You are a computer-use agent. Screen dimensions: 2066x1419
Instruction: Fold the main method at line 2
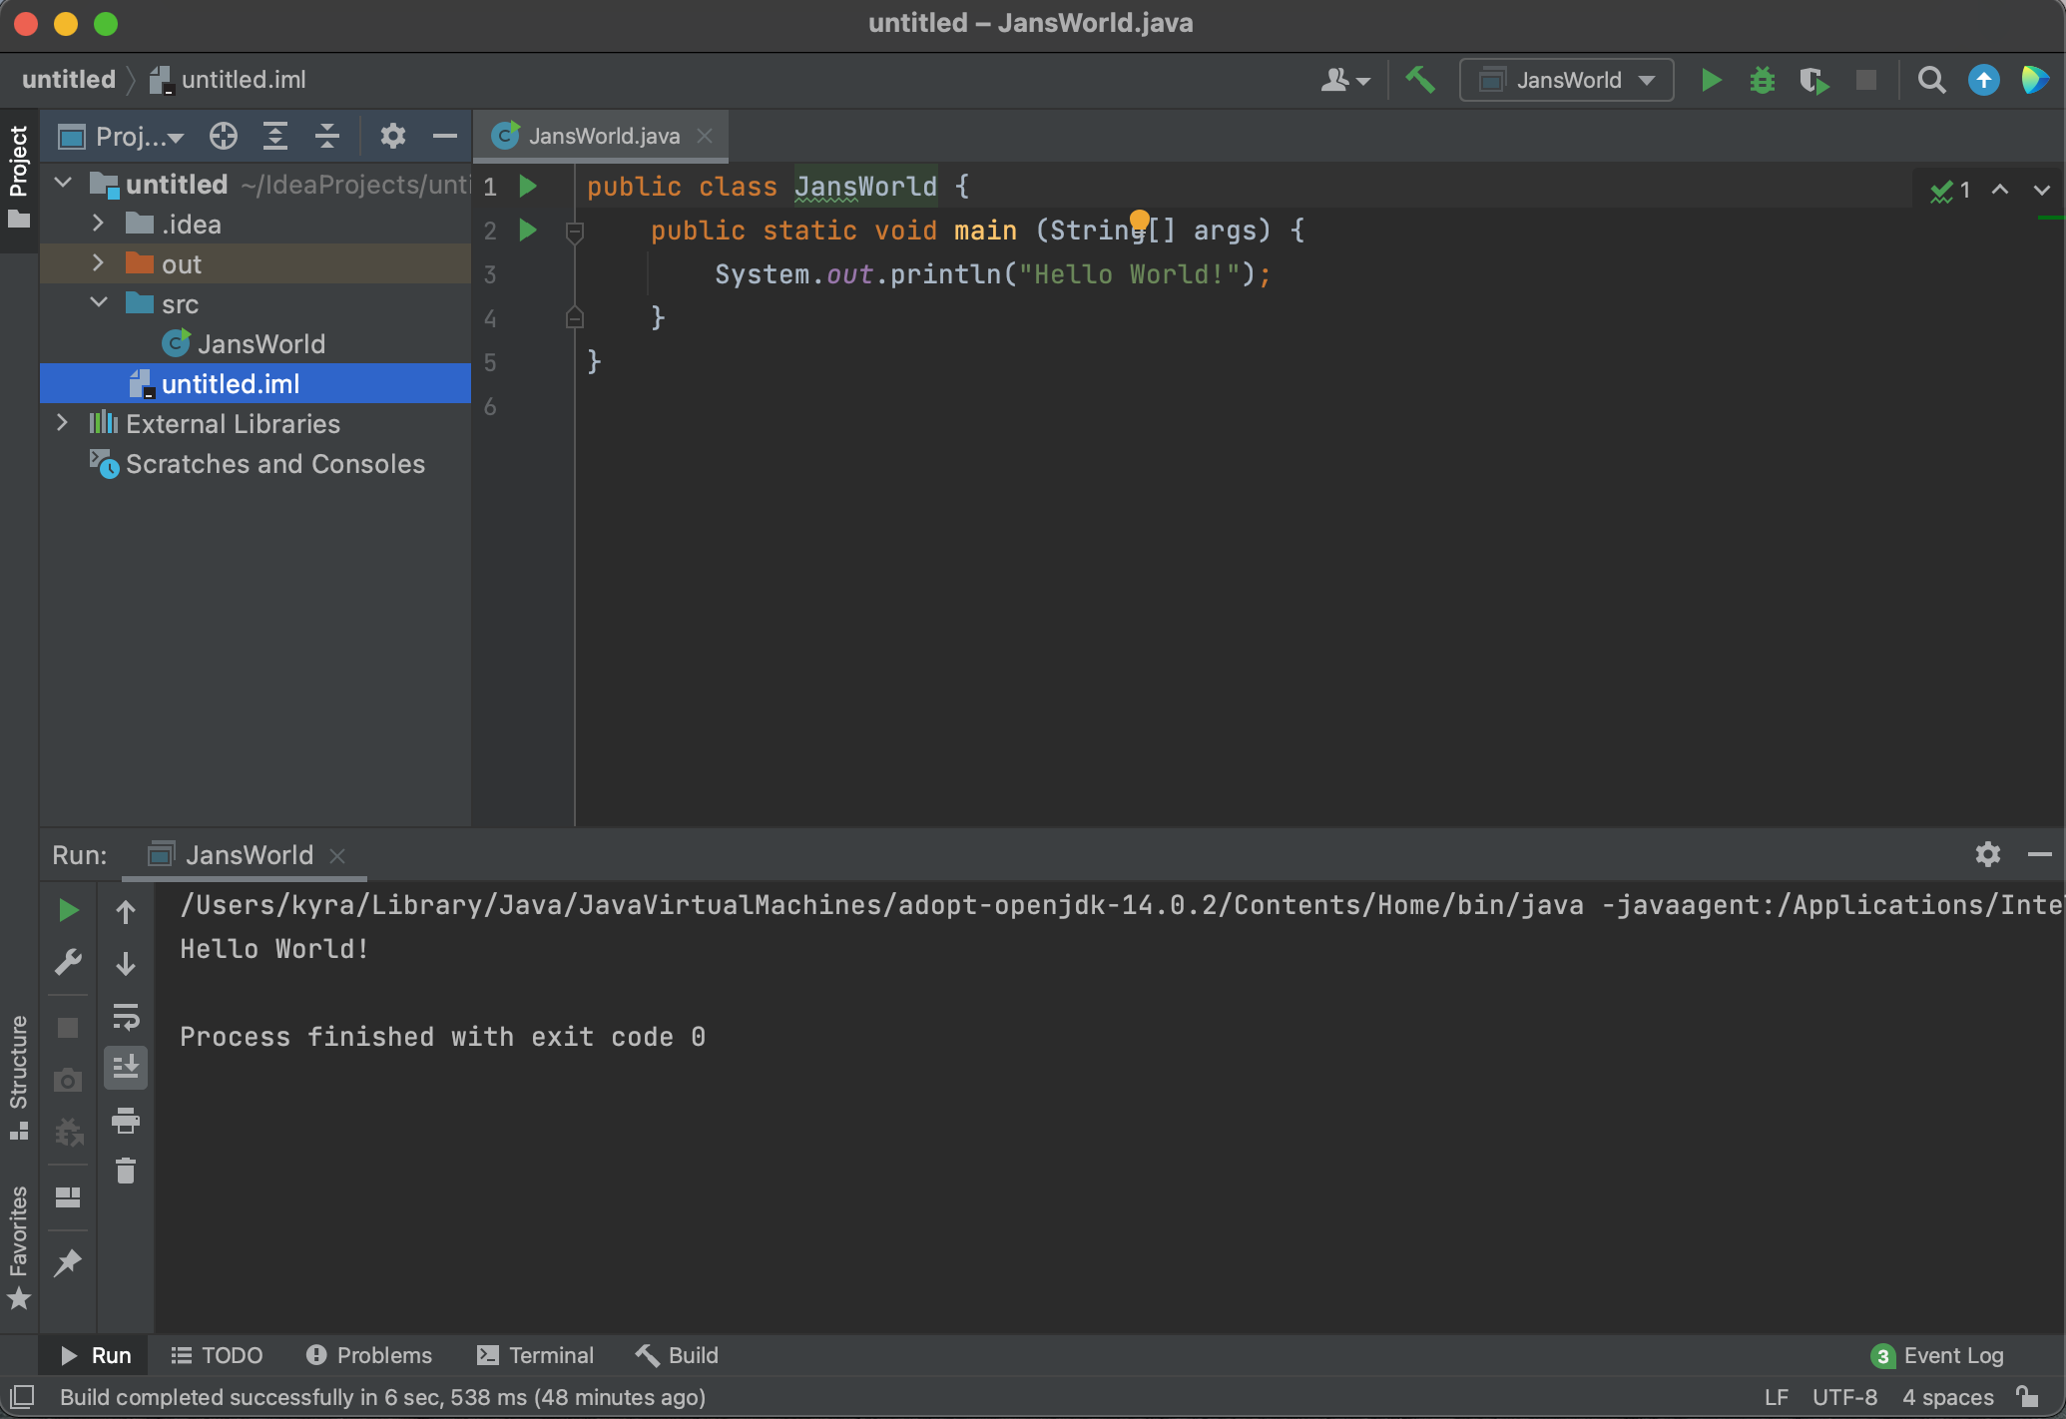pyautogui.click(x=575, y=232)
